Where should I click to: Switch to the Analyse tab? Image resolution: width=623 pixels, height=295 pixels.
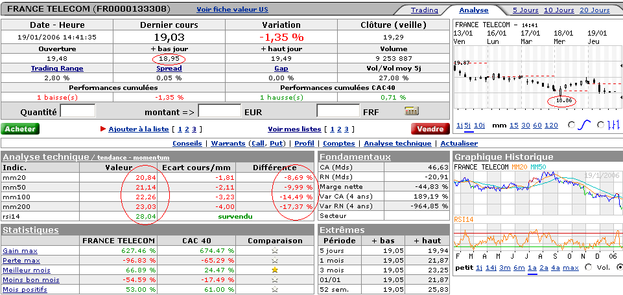(474, 10)
